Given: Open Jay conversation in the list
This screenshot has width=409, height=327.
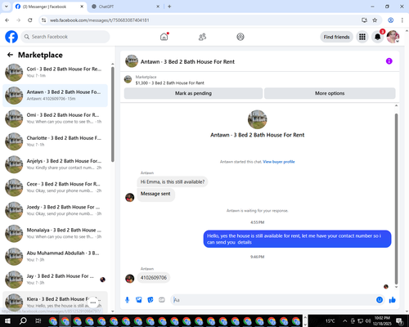Looking at the screenshot, I should (x=55, y=280).
